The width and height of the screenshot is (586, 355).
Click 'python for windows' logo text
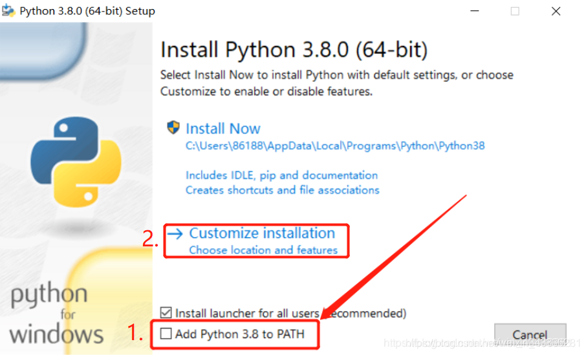(56, 313)
